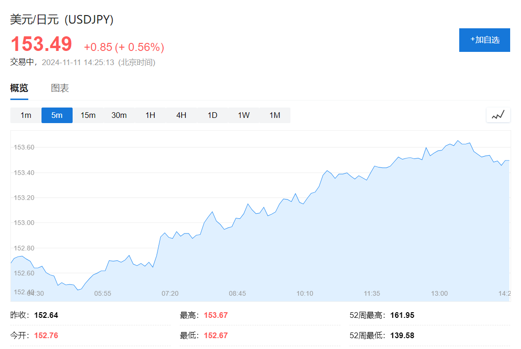Click the line chart type icon

click(498, 115)
